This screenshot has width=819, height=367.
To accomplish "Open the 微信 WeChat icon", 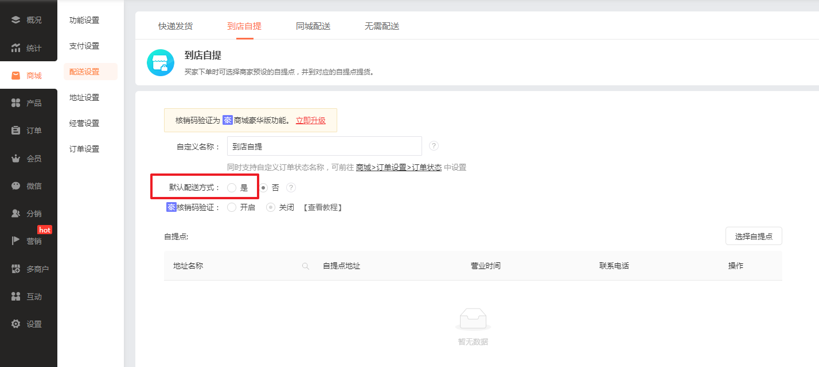I will [16, 186].
